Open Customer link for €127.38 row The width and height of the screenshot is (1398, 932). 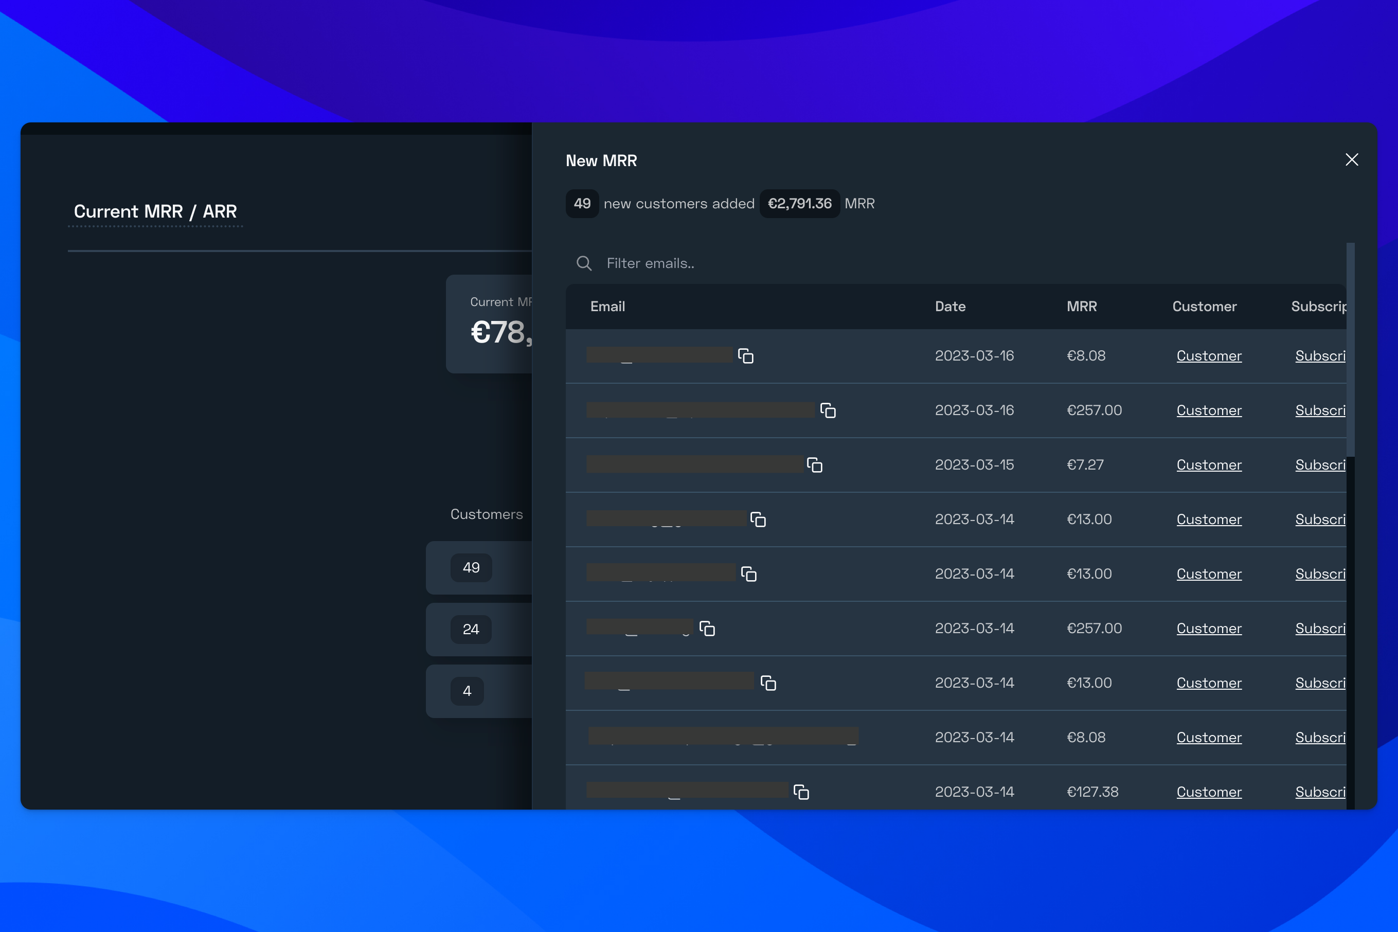coord(1209,792)
